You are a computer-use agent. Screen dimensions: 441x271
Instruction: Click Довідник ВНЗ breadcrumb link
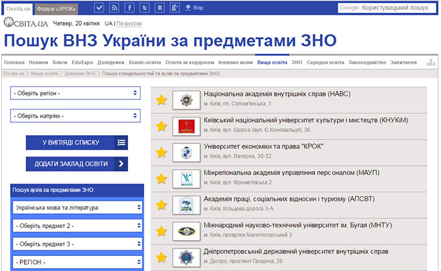tap(80, 74)
